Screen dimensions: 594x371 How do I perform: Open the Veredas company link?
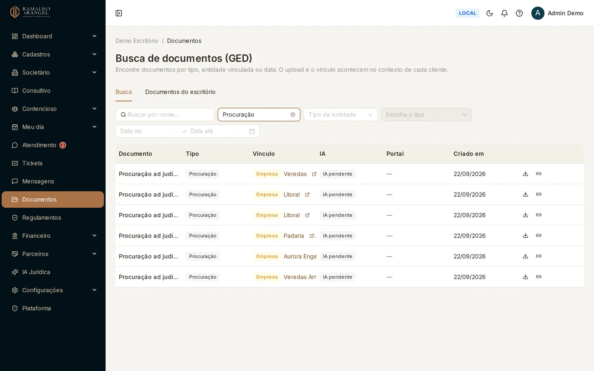tap(295, 174)
